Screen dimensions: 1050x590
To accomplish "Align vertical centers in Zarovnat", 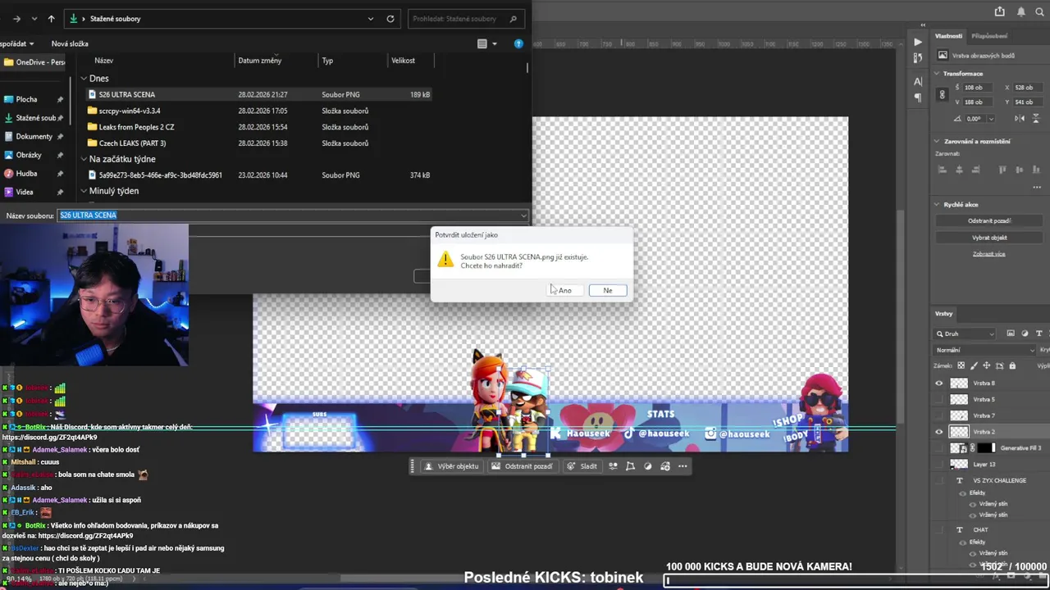I will coord(1019,170).
